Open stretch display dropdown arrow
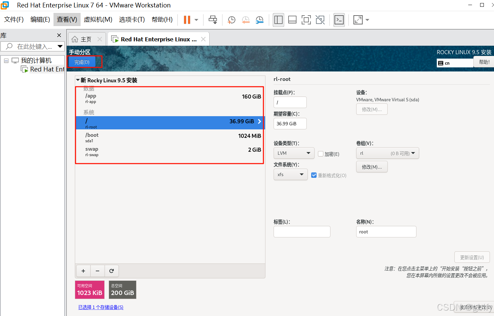The image size is (494, 316). click(367, 20)
